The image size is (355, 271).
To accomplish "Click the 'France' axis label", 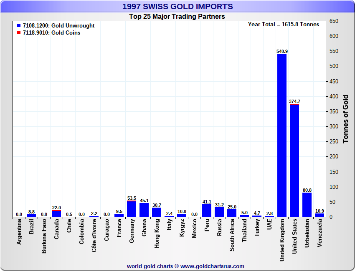I will 119,228.
